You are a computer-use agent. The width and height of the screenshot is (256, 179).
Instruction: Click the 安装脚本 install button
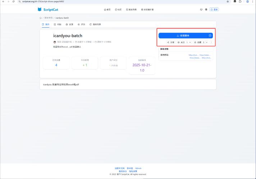point(183,35)
